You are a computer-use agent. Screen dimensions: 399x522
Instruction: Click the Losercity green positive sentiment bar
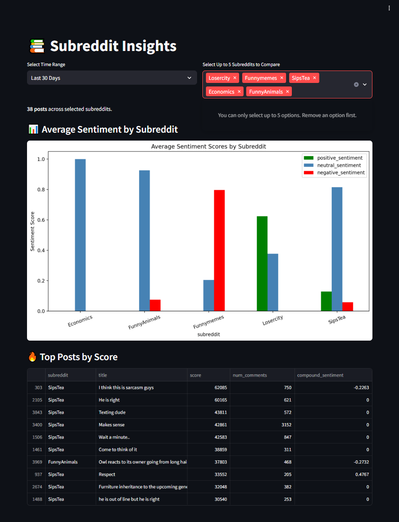(262, 264)
